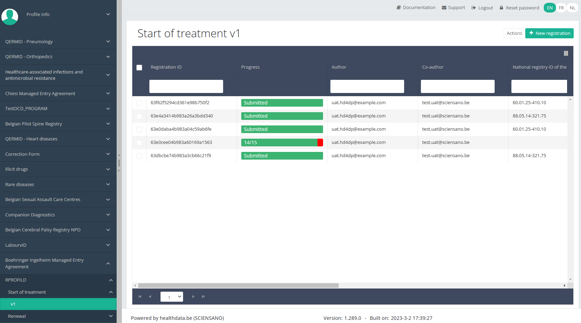581x323 pixels.
Task: Select checkbox for registration 63e0cee04b983a60169a1563
Action: tap(139, 143)
